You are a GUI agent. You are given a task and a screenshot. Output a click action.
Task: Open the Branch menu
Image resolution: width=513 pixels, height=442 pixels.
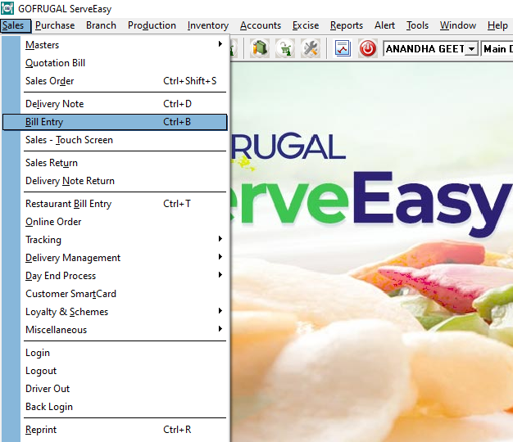(101, 25)
